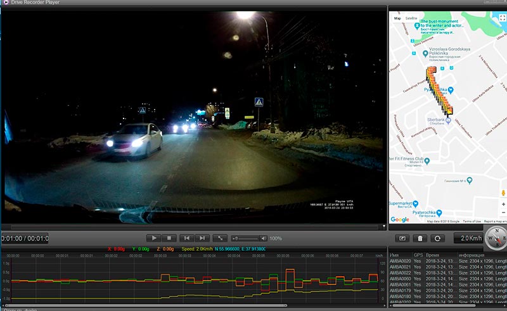Open the Terms of Use link
The width and height of the screenshot is (507, 311).
[471, 221]
